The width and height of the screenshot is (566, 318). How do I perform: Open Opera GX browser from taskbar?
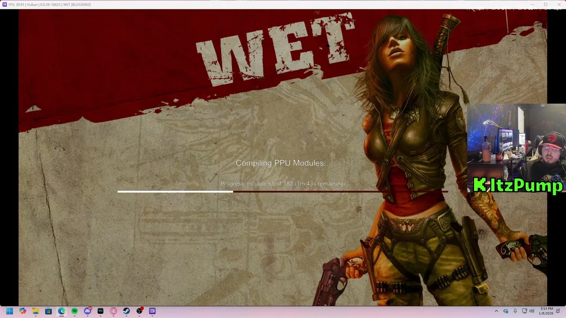(x=114, y=311)
